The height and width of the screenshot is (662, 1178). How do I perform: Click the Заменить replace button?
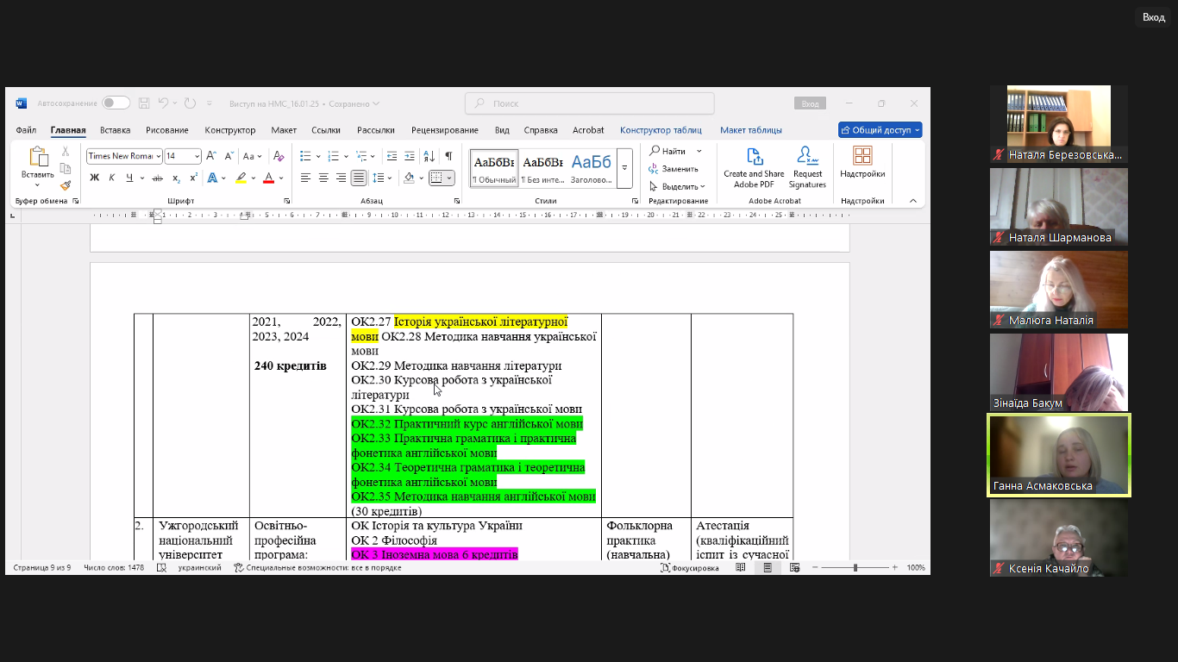tap(674, 169)
